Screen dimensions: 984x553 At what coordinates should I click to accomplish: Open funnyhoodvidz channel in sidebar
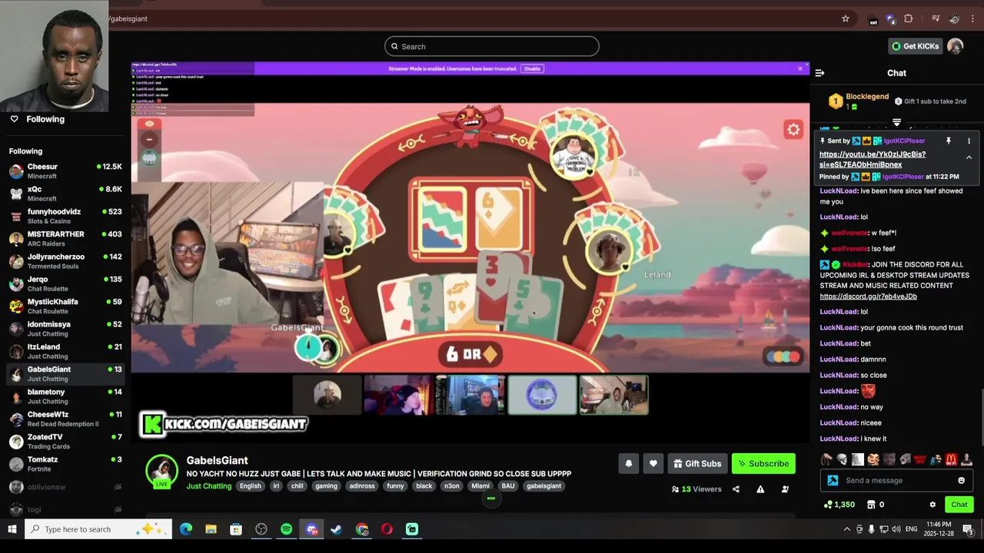point(65,216)
